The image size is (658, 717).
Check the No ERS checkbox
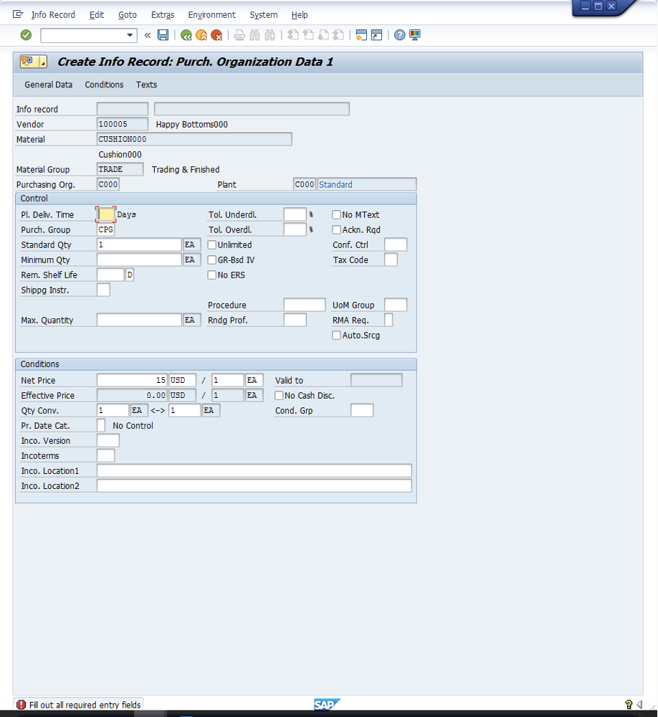coord(211,275)
